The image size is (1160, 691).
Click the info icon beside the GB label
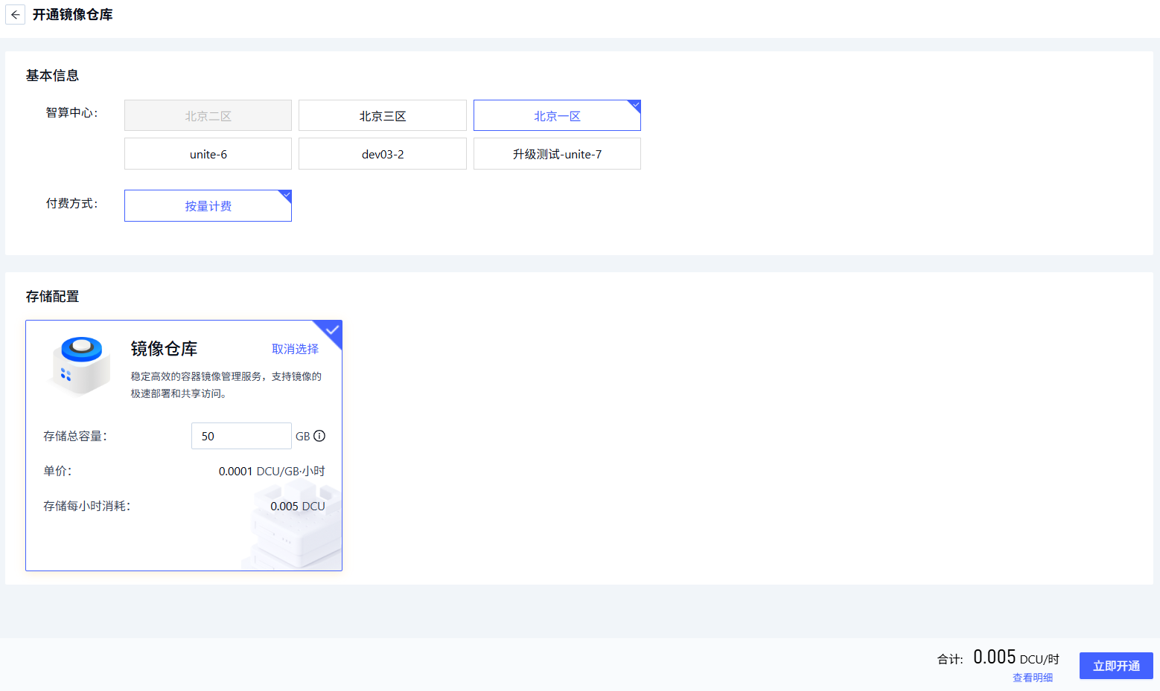[321, 436]
